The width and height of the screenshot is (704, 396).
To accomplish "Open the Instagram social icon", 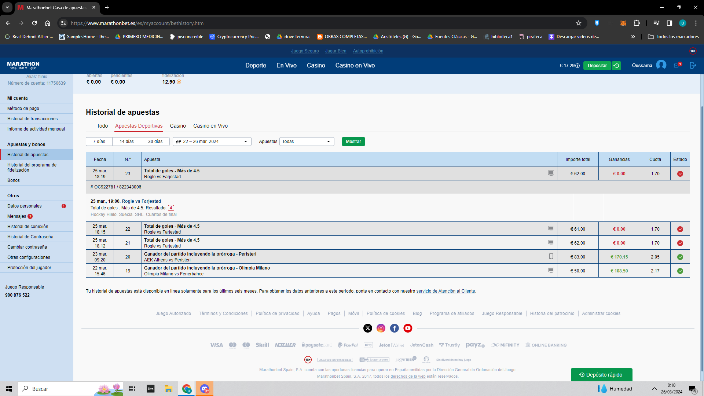I will click(381, 328).
